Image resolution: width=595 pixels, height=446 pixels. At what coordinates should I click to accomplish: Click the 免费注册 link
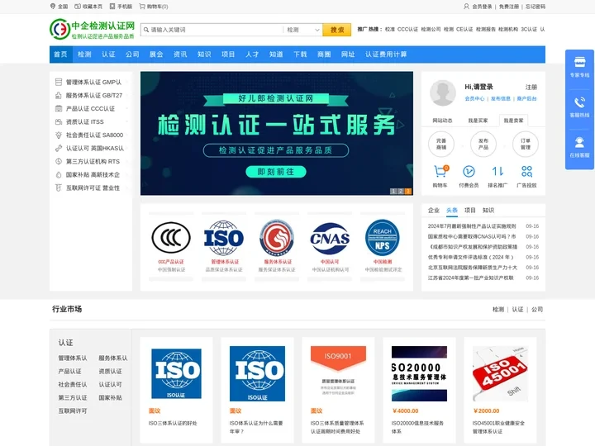tap(509, 7)
